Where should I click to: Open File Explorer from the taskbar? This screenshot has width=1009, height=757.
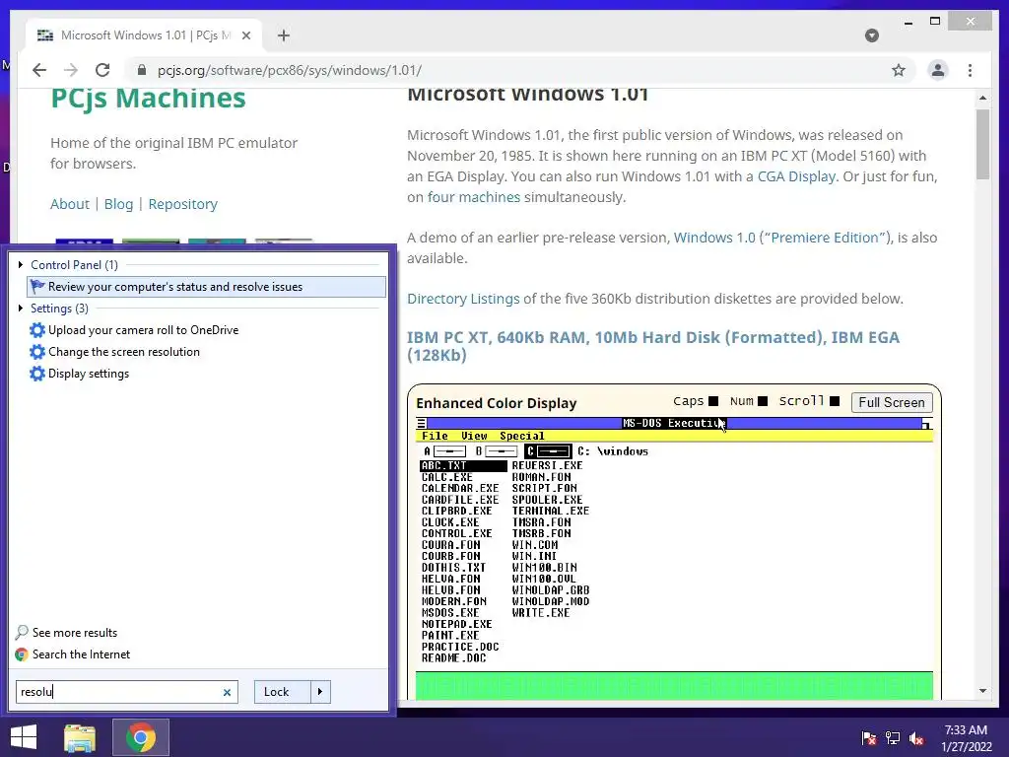[80, 737]
